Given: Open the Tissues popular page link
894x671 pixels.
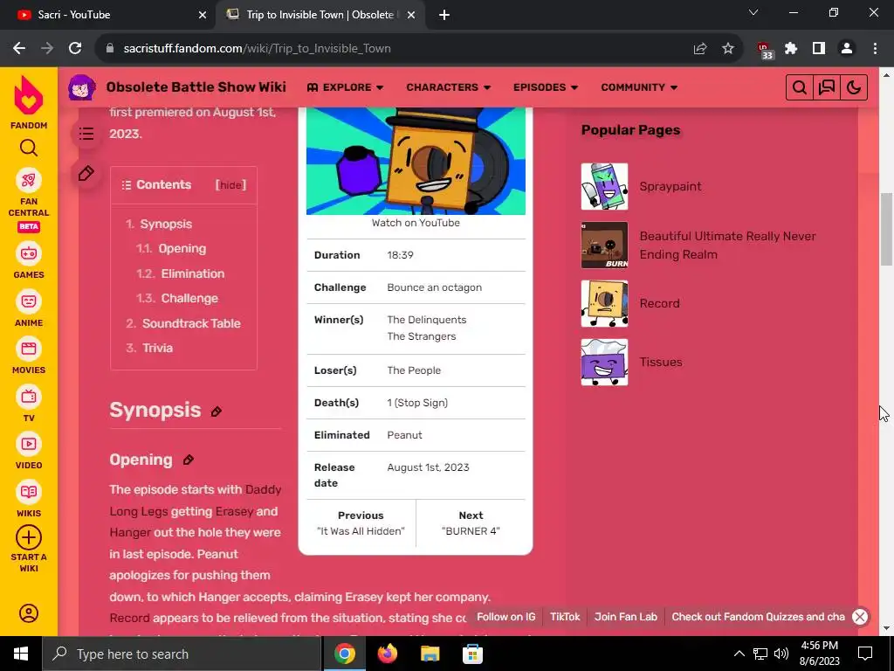Looking at the screenshot, I should 661,362.
